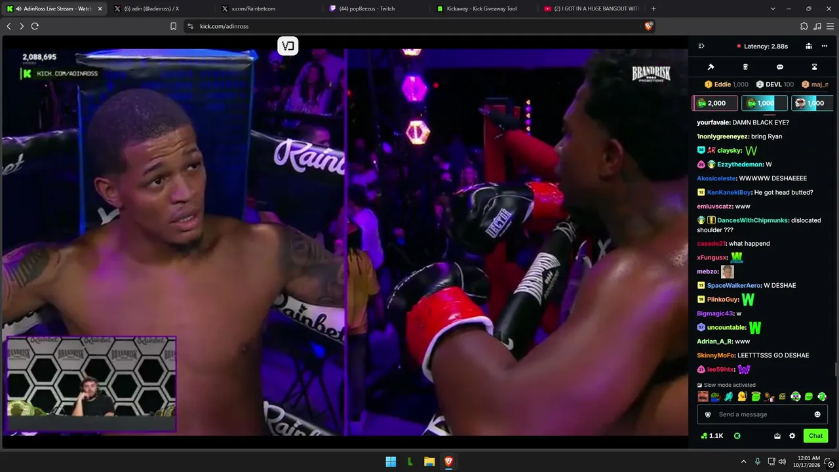Bookmark this page with the bookmark icon
Viewport: 839px width, 472px height.
tap(173, 26)
